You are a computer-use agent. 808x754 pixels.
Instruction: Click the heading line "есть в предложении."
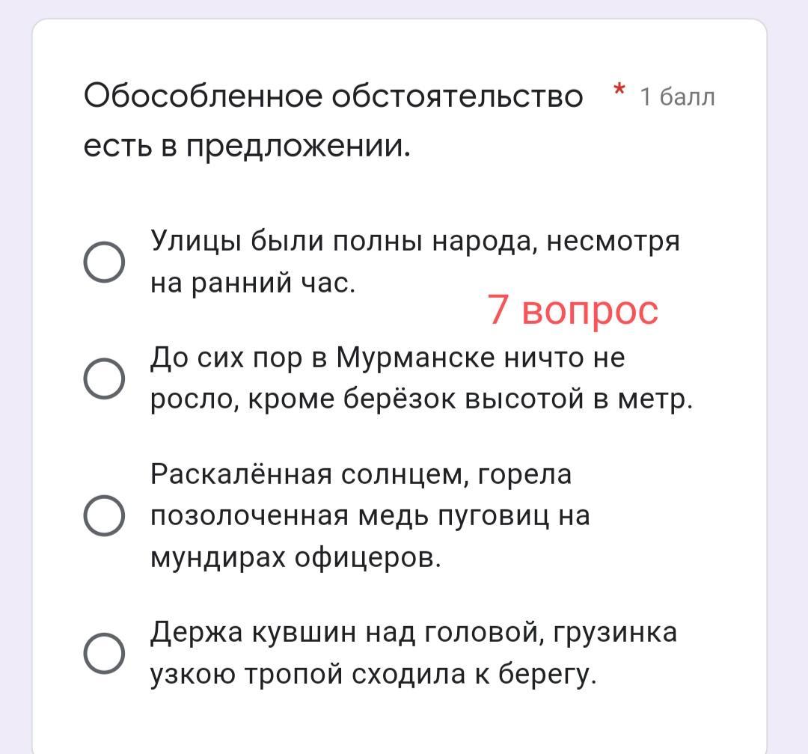248,147
